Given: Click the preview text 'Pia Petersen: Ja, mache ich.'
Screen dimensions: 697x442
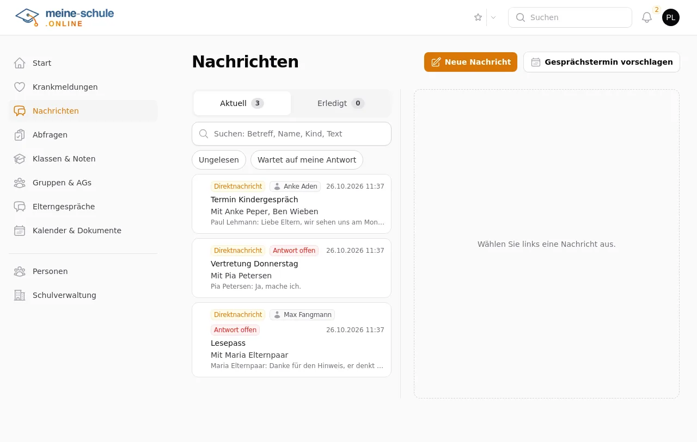Looking at the screenshot, I should click(256, 287).
